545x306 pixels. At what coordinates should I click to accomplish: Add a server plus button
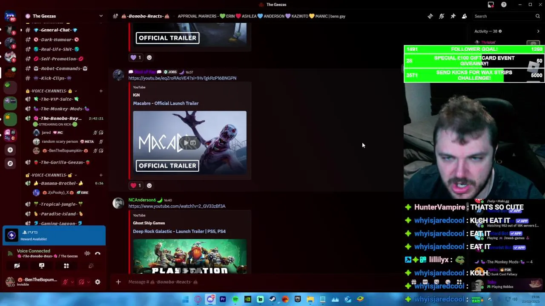click(x=10, y=150)
